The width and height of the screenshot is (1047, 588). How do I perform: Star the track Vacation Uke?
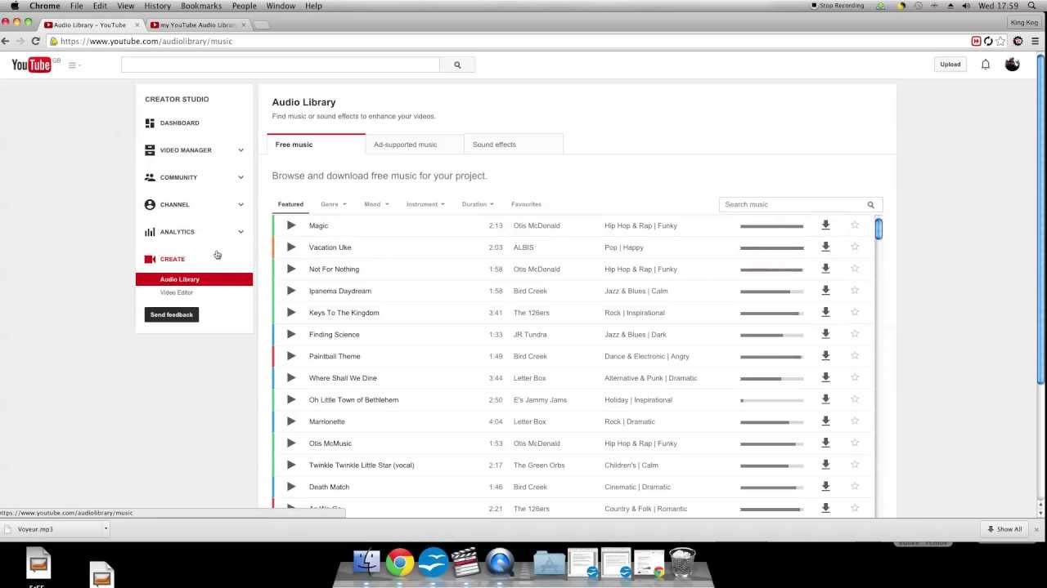[855, 247]
